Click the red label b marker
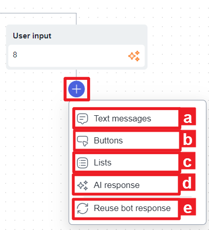This screenshot has height=230, width=209. (x=187, y=140)
